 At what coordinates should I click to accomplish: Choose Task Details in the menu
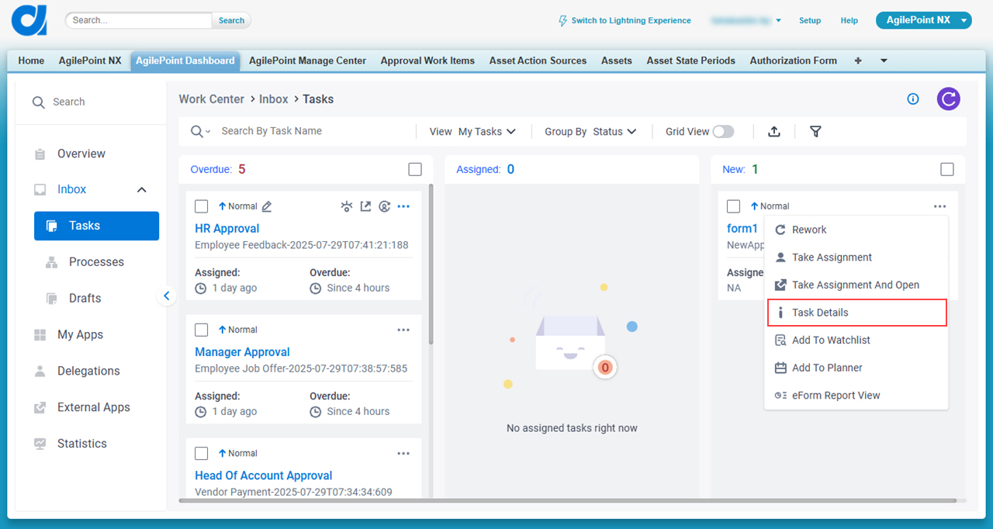tap(856, 313)
